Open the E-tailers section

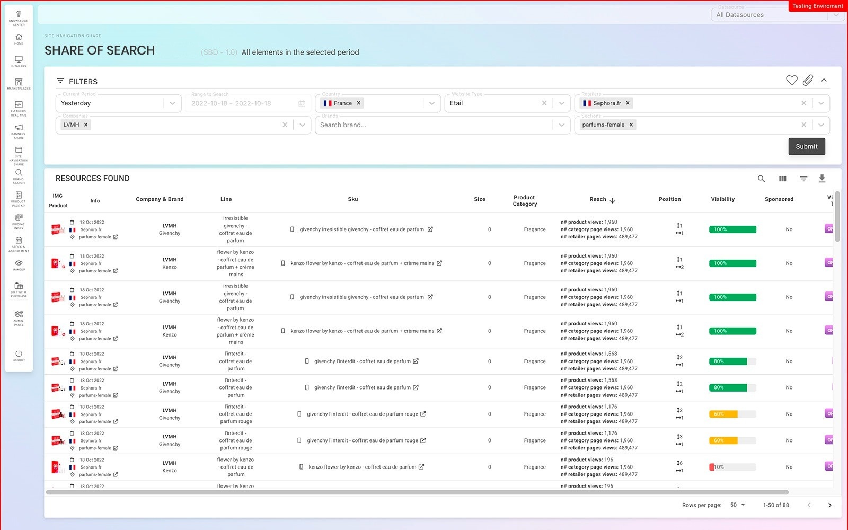(19, 62)
